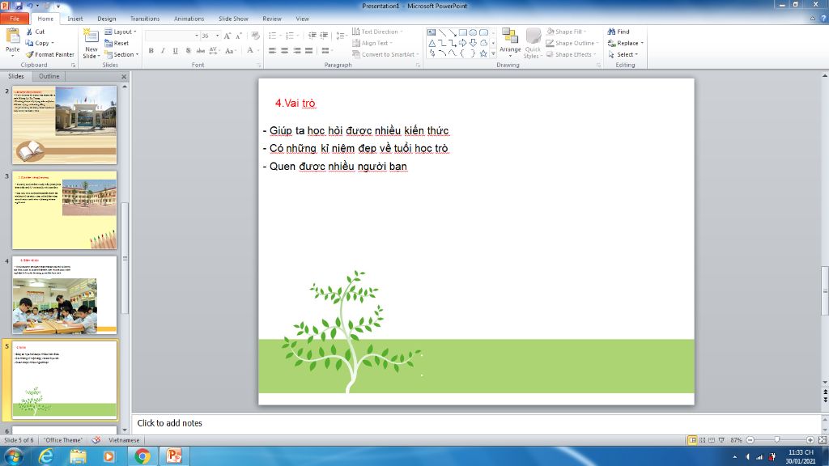
Task: Switch to Reading View icon
Action: (712, 440)
